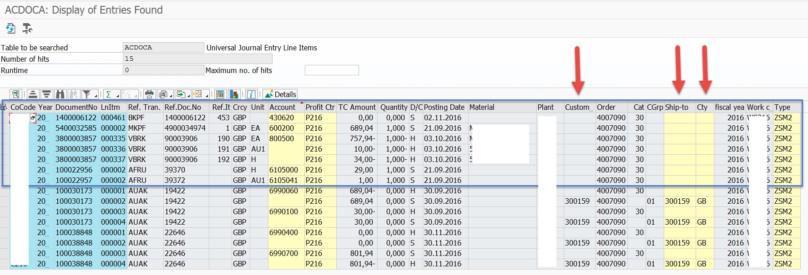Click the Details button
This screenshot has height=275, width=808.
(x=280, y=94)
